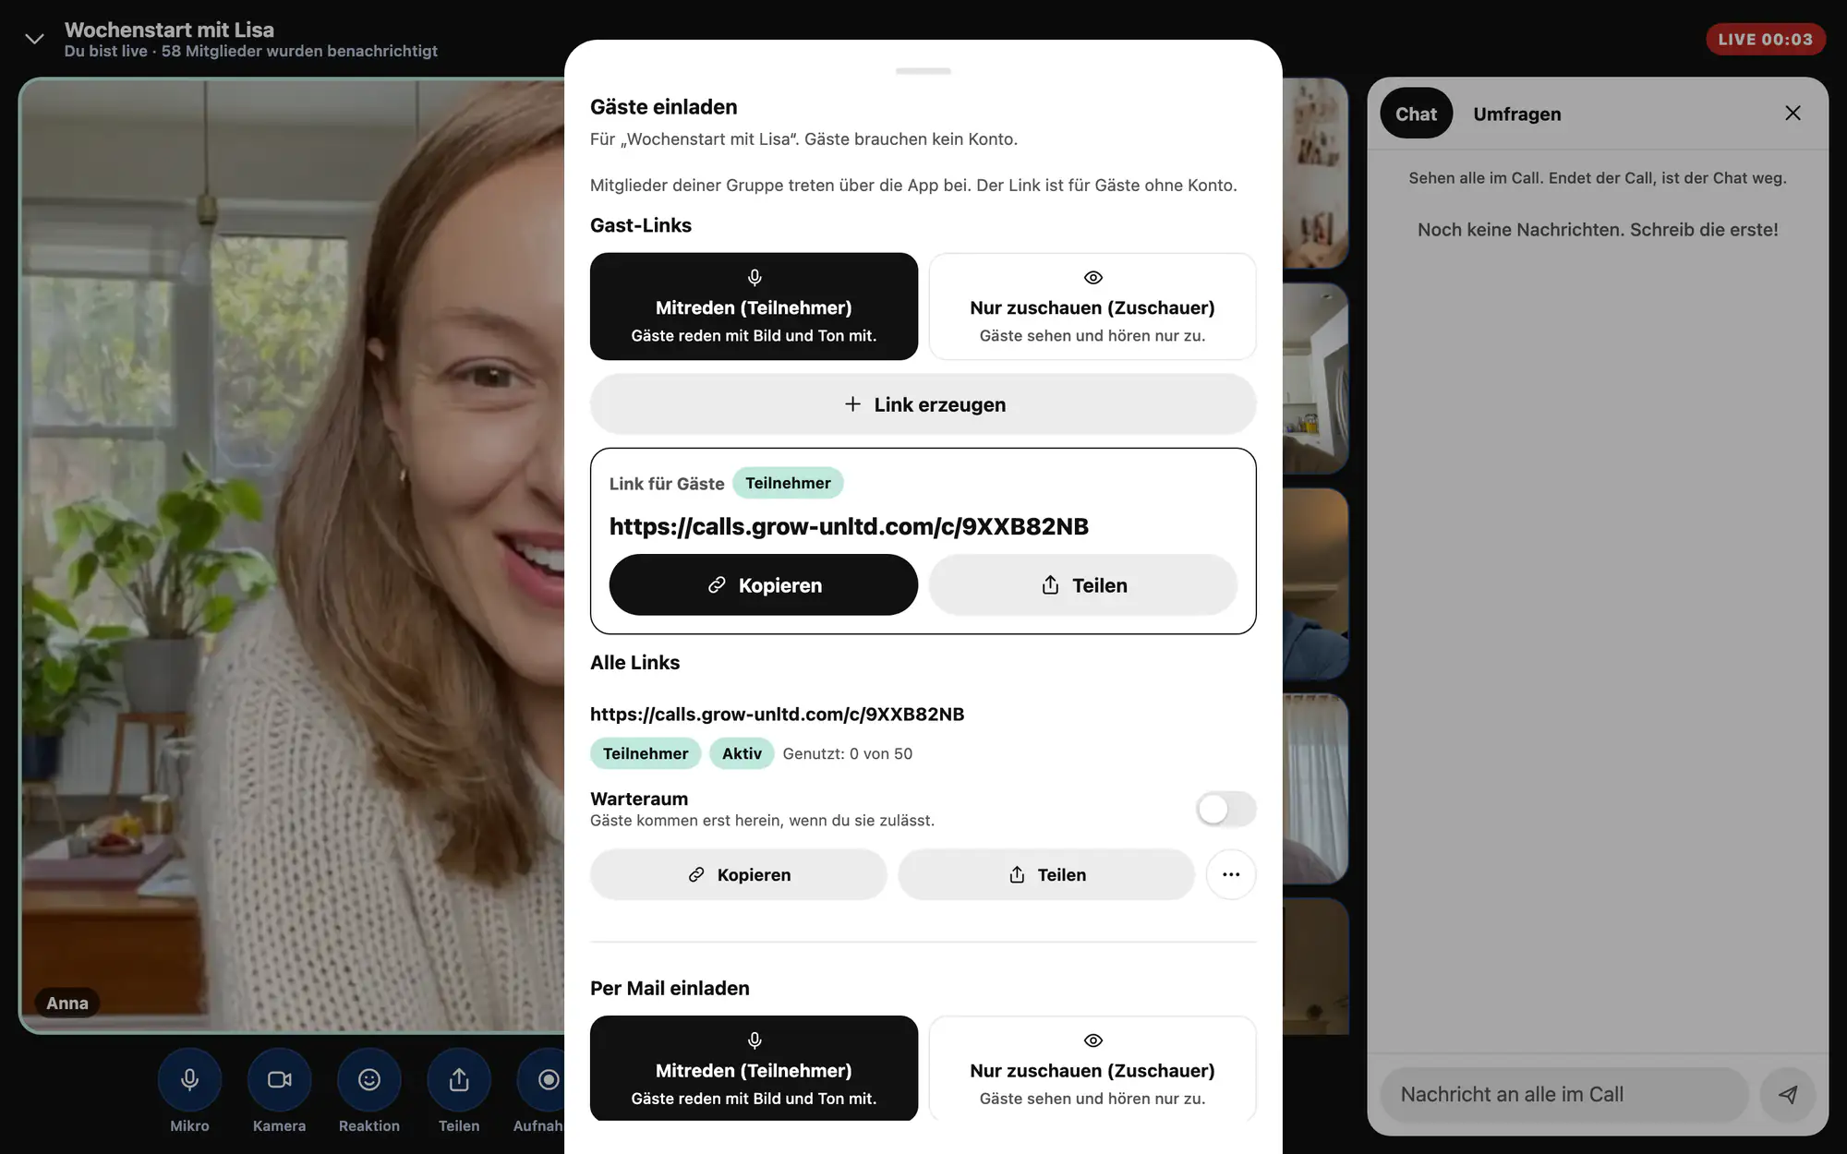1847x1154 pixels.
Task: Close the chat panel with X
Action: pyautogui.click(x=1793, y=113)
